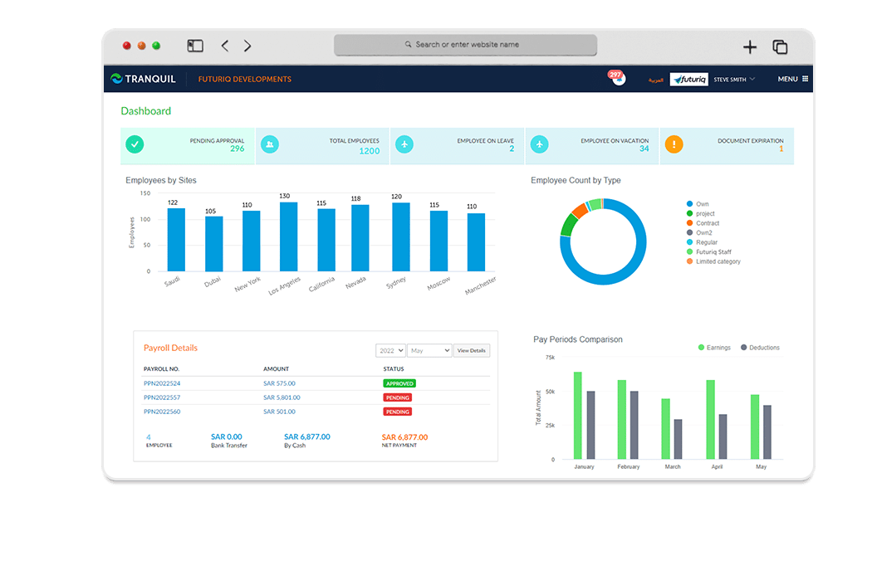
Task: Click SAR 6,877.00 By Cash total
Action: click(x=307, y=436)
